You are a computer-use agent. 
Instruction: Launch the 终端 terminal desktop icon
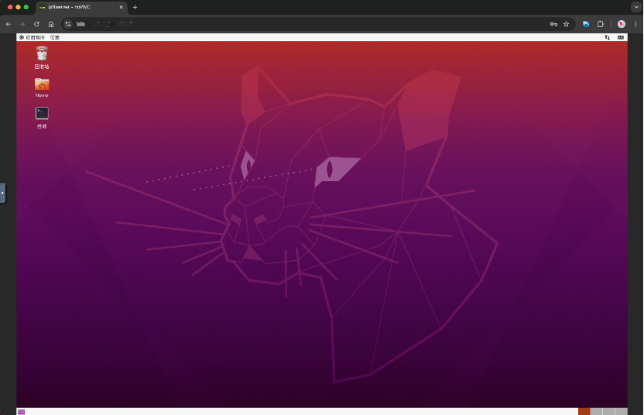tap(42, 114)
